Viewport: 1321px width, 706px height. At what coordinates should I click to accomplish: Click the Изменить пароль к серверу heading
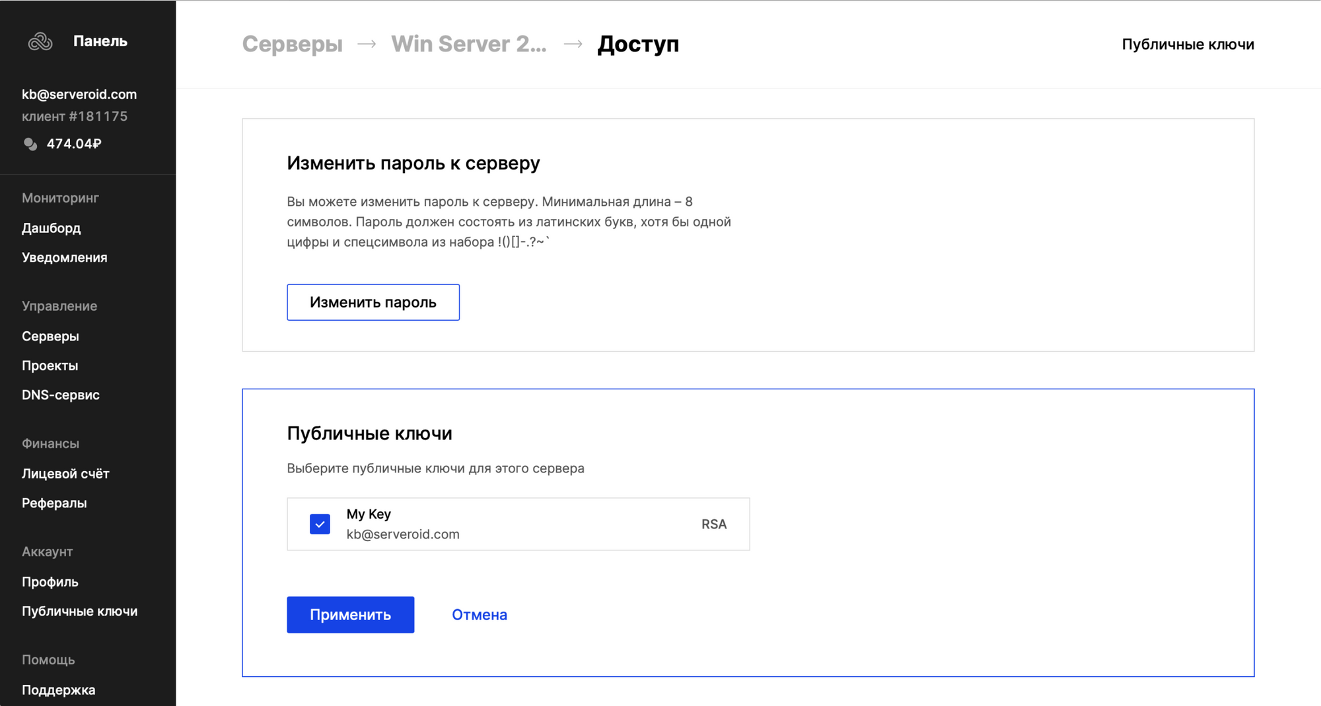(413, 163)
